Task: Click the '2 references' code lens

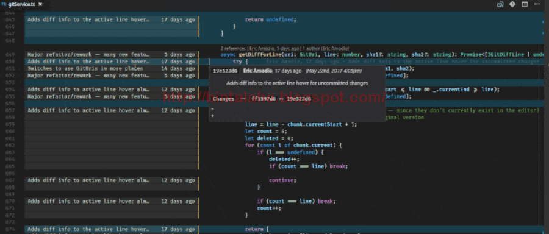Action: (234, 48)
